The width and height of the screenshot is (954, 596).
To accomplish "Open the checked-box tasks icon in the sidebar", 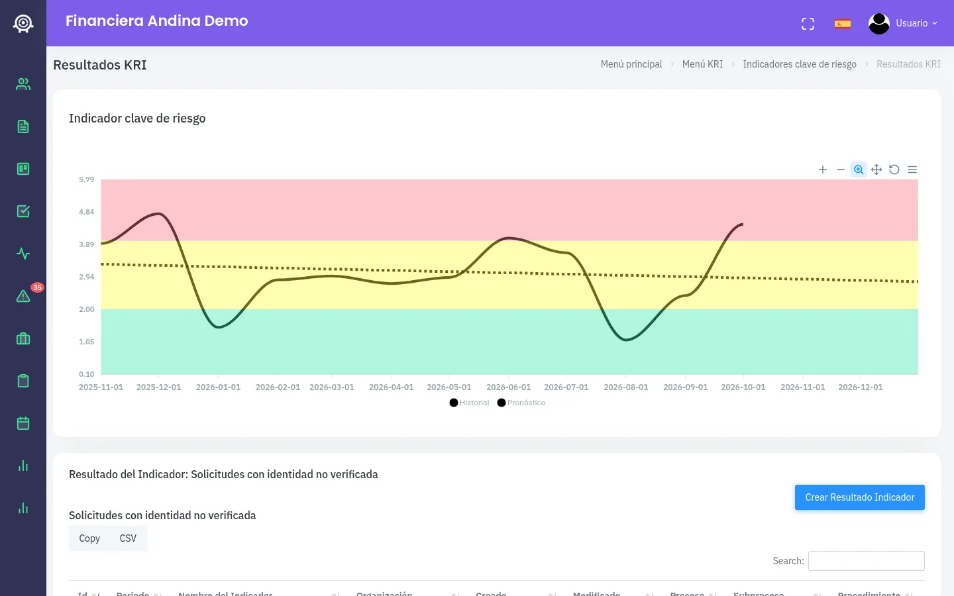I will pyautogui.click(x=23, y=211).
